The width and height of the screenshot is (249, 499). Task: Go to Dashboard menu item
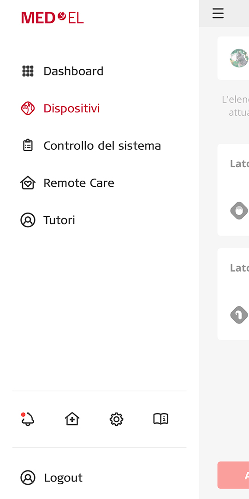click(73, 71)
